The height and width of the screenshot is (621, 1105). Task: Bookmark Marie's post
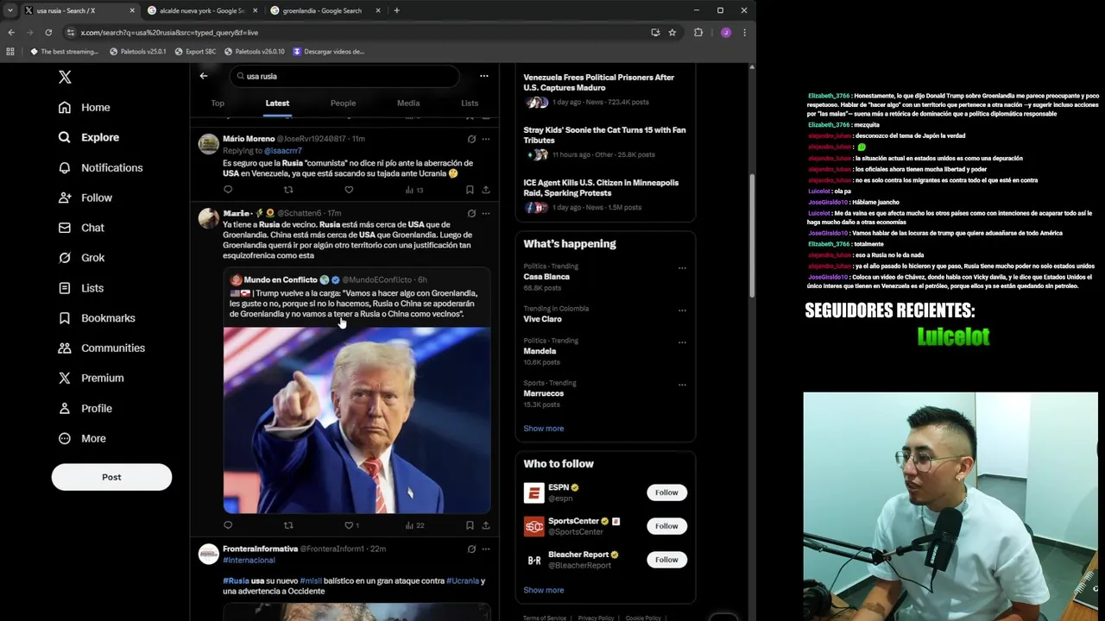[470, 525]
